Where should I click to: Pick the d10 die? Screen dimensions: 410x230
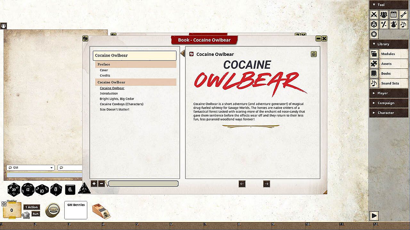click(x=42, y=189)
